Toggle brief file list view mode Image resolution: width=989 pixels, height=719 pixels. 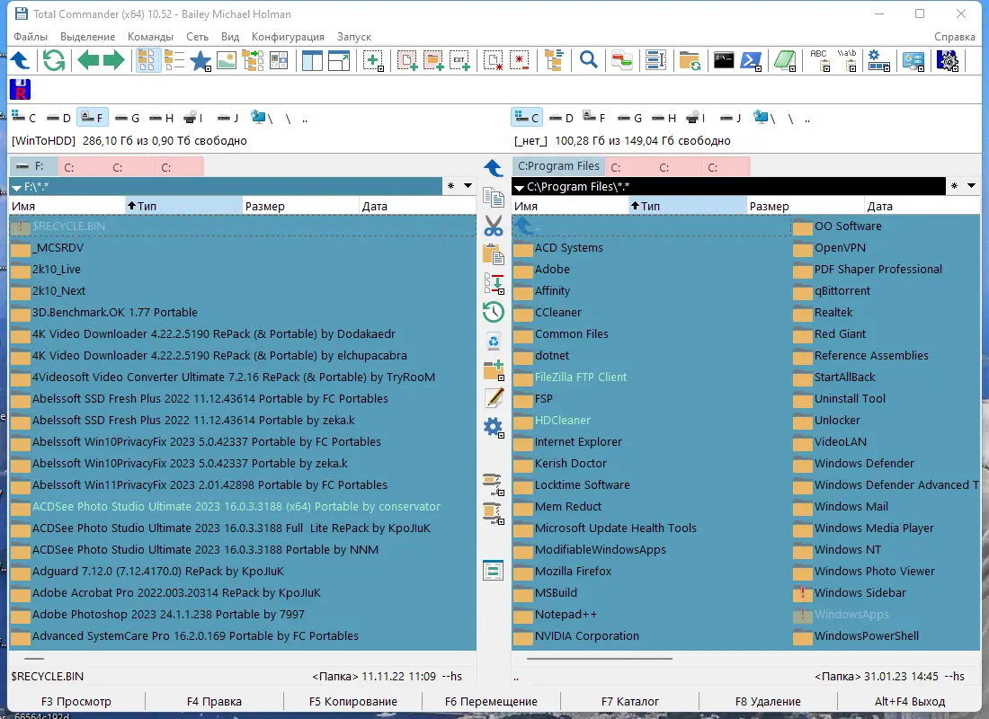pyautogui.click(x=147, y=61)
